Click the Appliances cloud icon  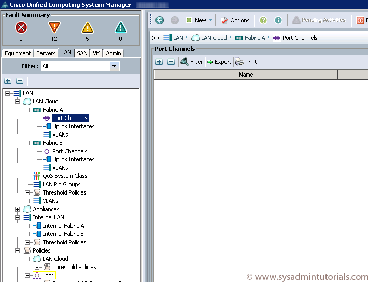tap(27, 209)
